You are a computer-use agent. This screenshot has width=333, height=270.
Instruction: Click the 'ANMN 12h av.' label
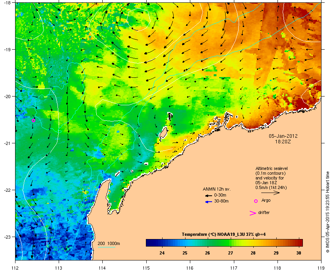click(216, 189)
